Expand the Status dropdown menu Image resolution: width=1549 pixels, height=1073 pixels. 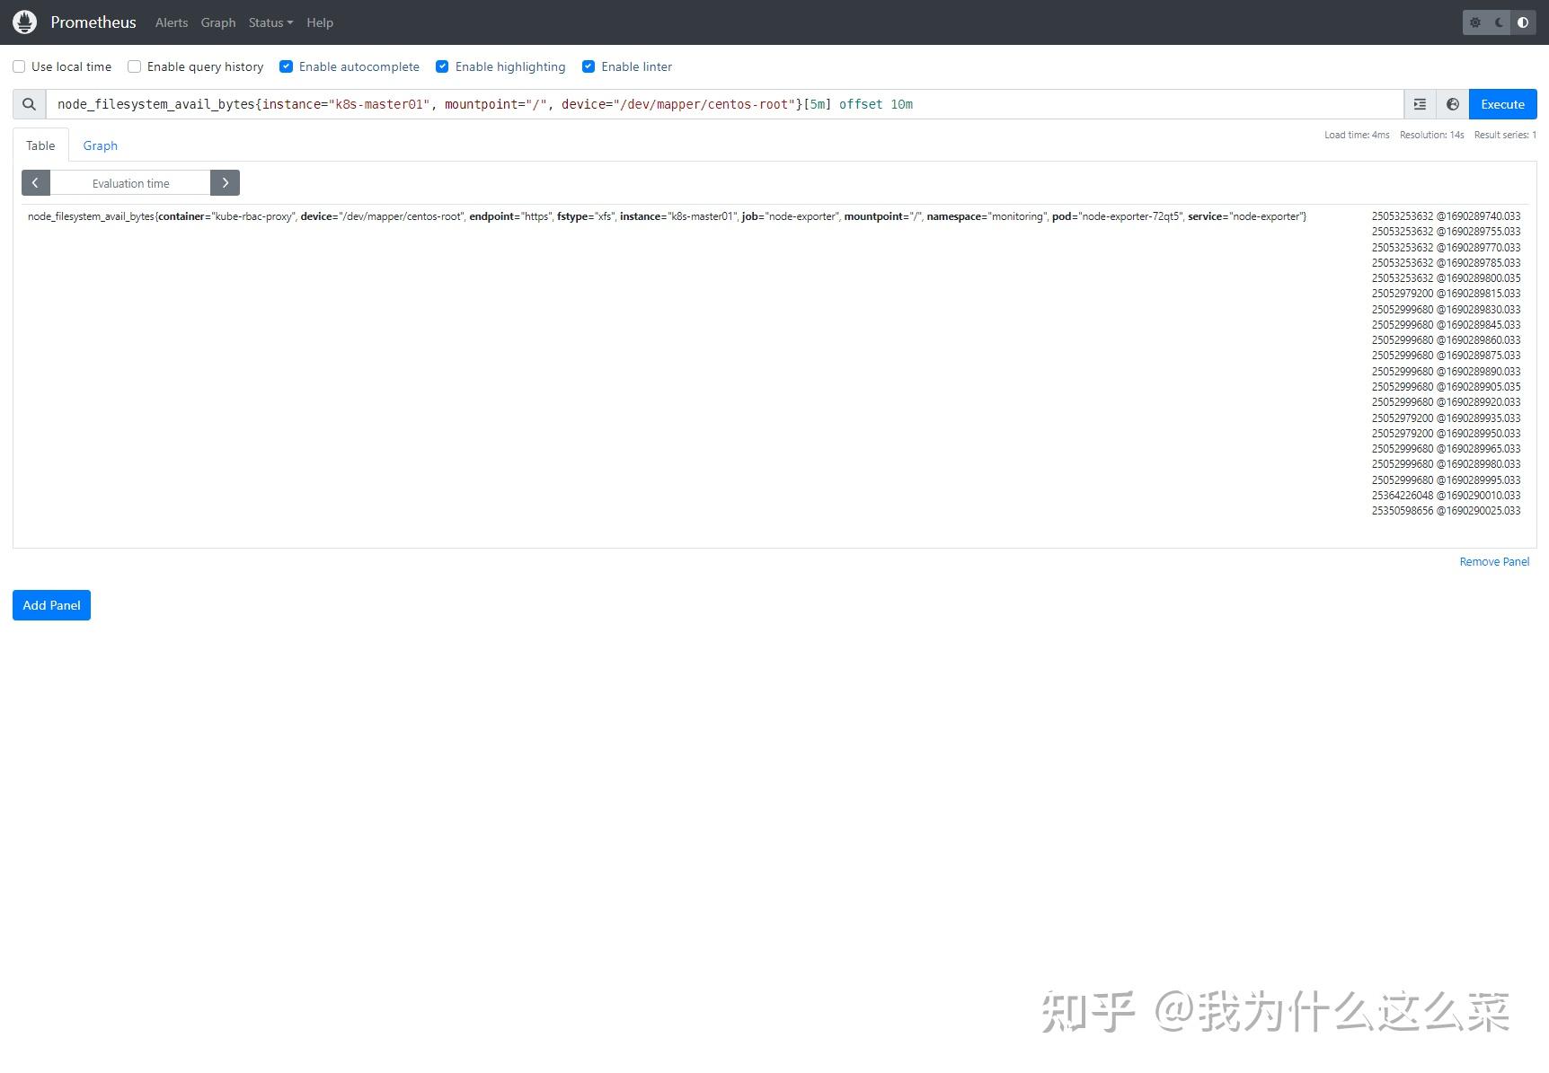[x=270, y=22]
